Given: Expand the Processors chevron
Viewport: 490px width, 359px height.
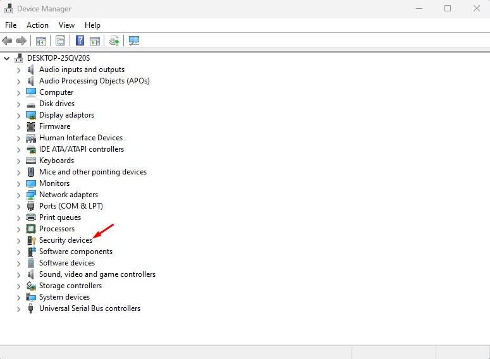Looking at the screenshot, I should pos(18,229).
